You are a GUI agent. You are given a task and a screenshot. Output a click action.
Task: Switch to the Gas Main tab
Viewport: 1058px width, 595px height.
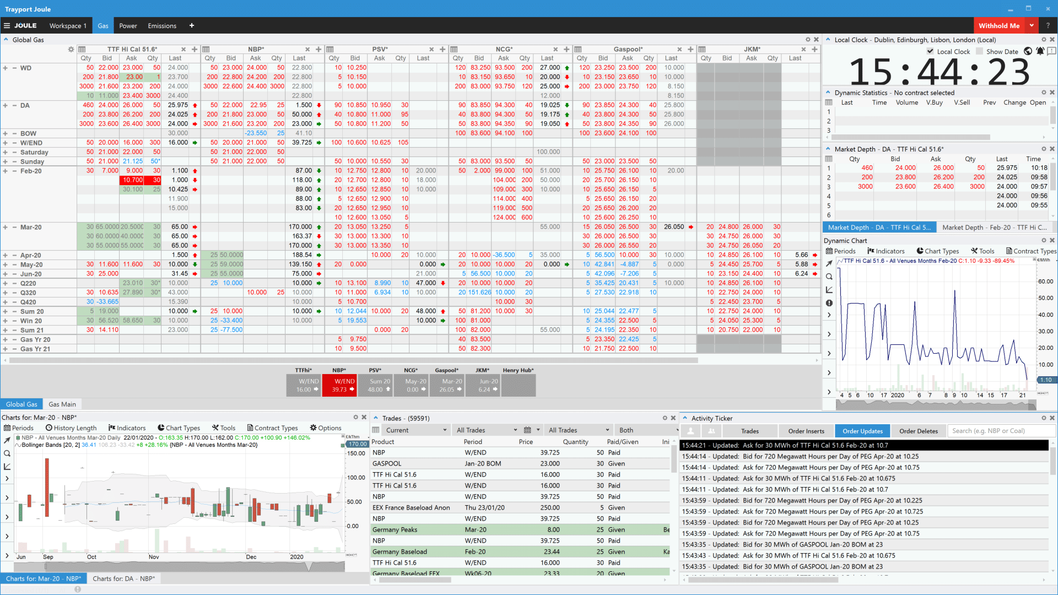point(62,404)
